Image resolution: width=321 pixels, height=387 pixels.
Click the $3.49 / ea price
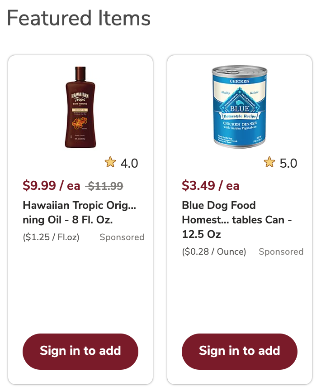(x=211, y=185)
